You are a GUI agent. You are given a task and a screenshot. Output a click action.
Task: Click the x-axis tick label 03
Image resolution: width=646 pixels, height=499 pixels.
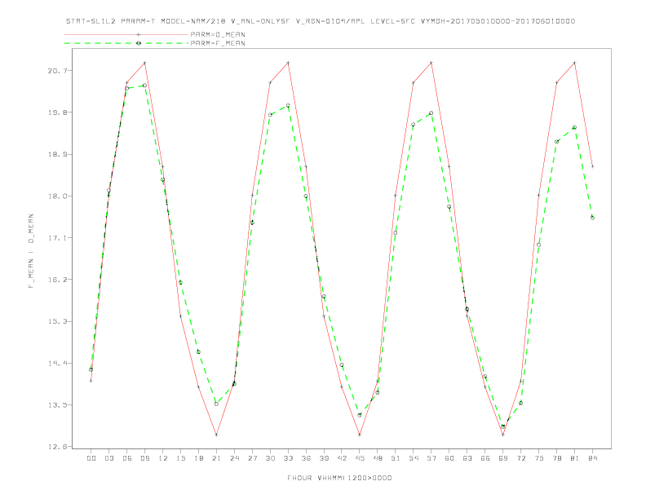click(x=108, y=458)
